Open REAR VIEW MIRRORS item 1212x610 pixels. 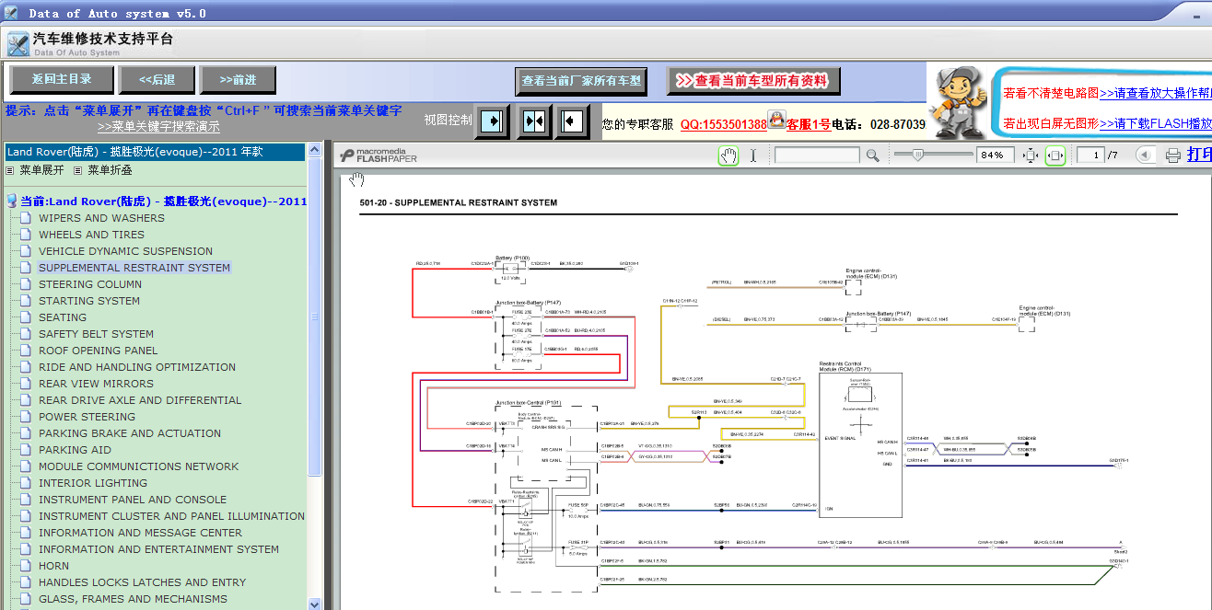(96, 384)
